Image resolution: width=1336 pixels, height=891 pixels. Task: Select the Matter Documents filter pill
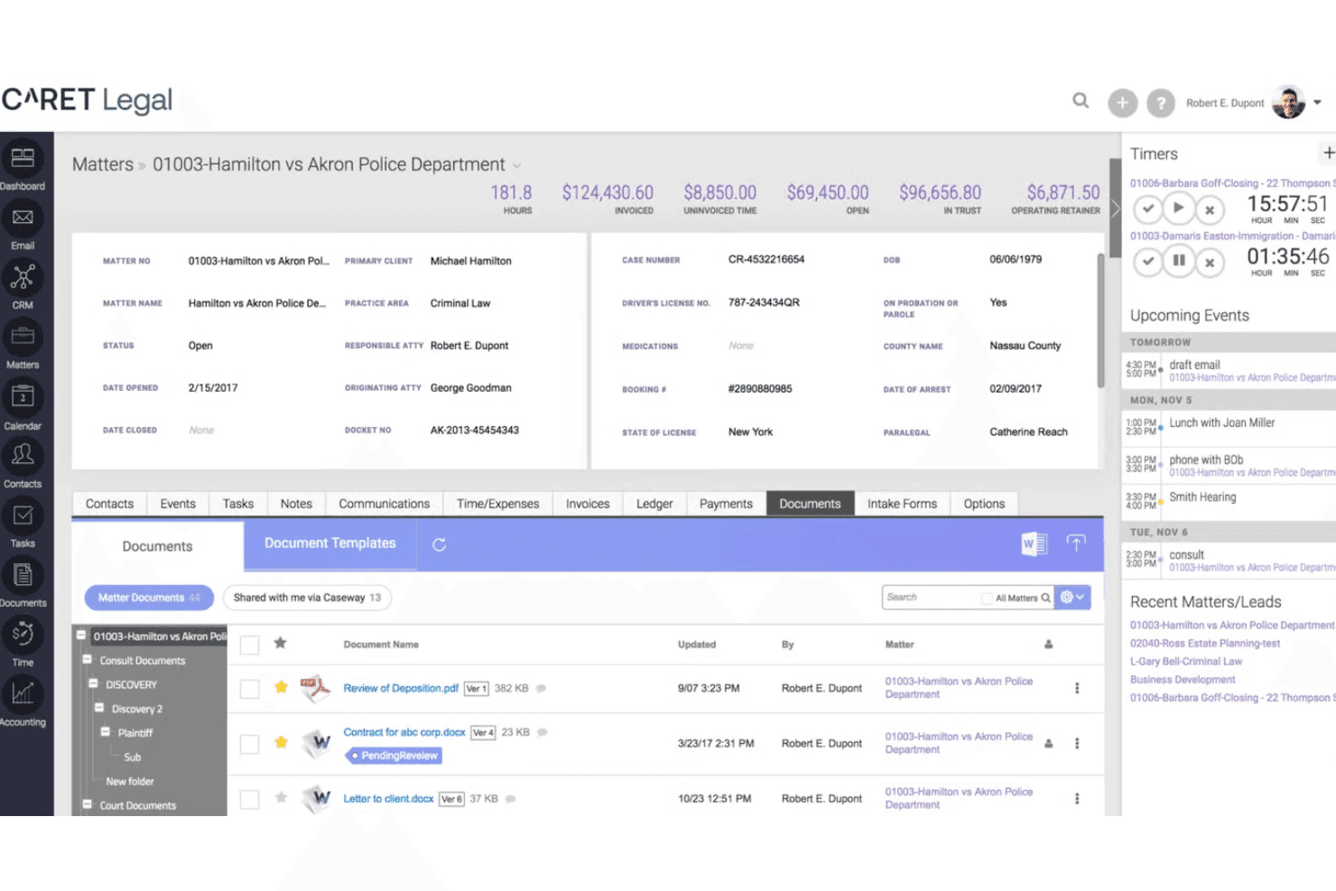[149, 598]
